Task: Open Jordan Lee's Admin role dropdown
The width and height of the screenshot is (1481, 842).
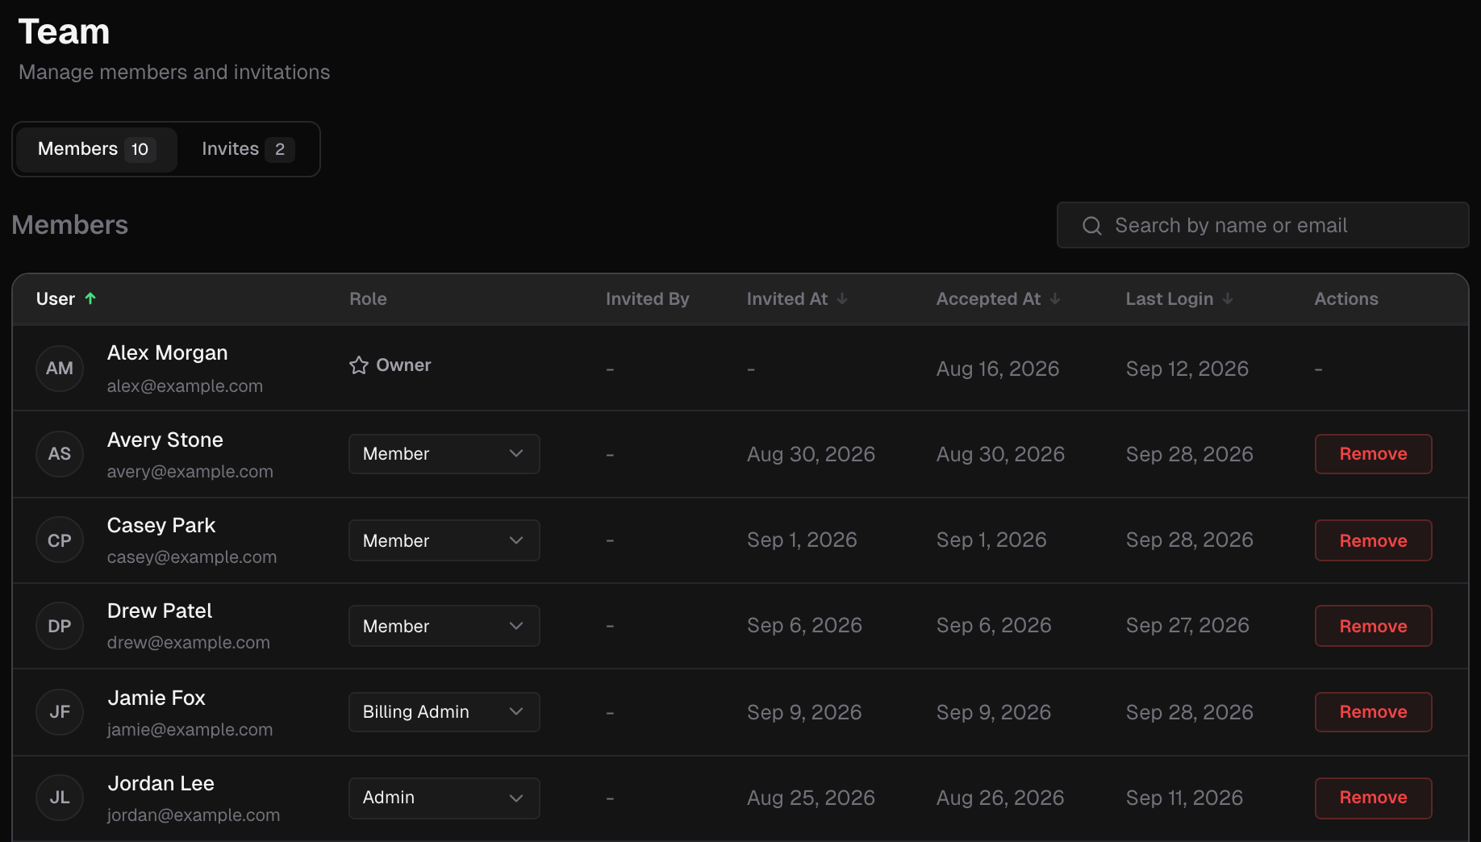Action: 444,798
